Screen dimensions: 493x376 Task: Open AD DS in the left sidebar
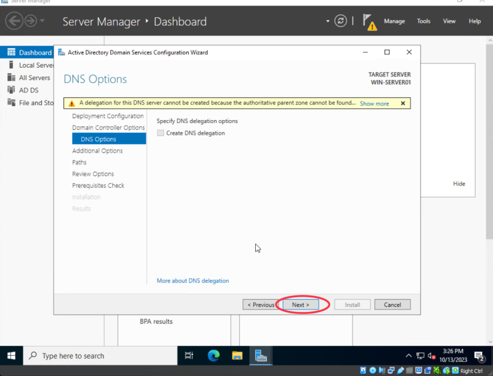tap(26, 90)
